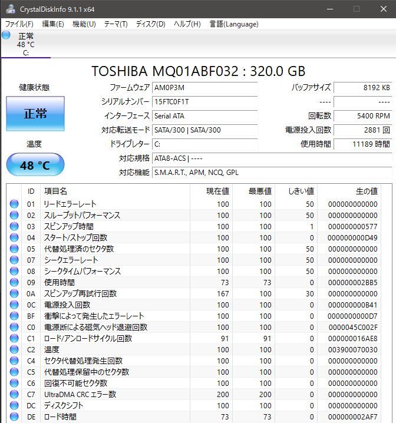Click status orb for 07 シークエラーレート row

point(14,260)
